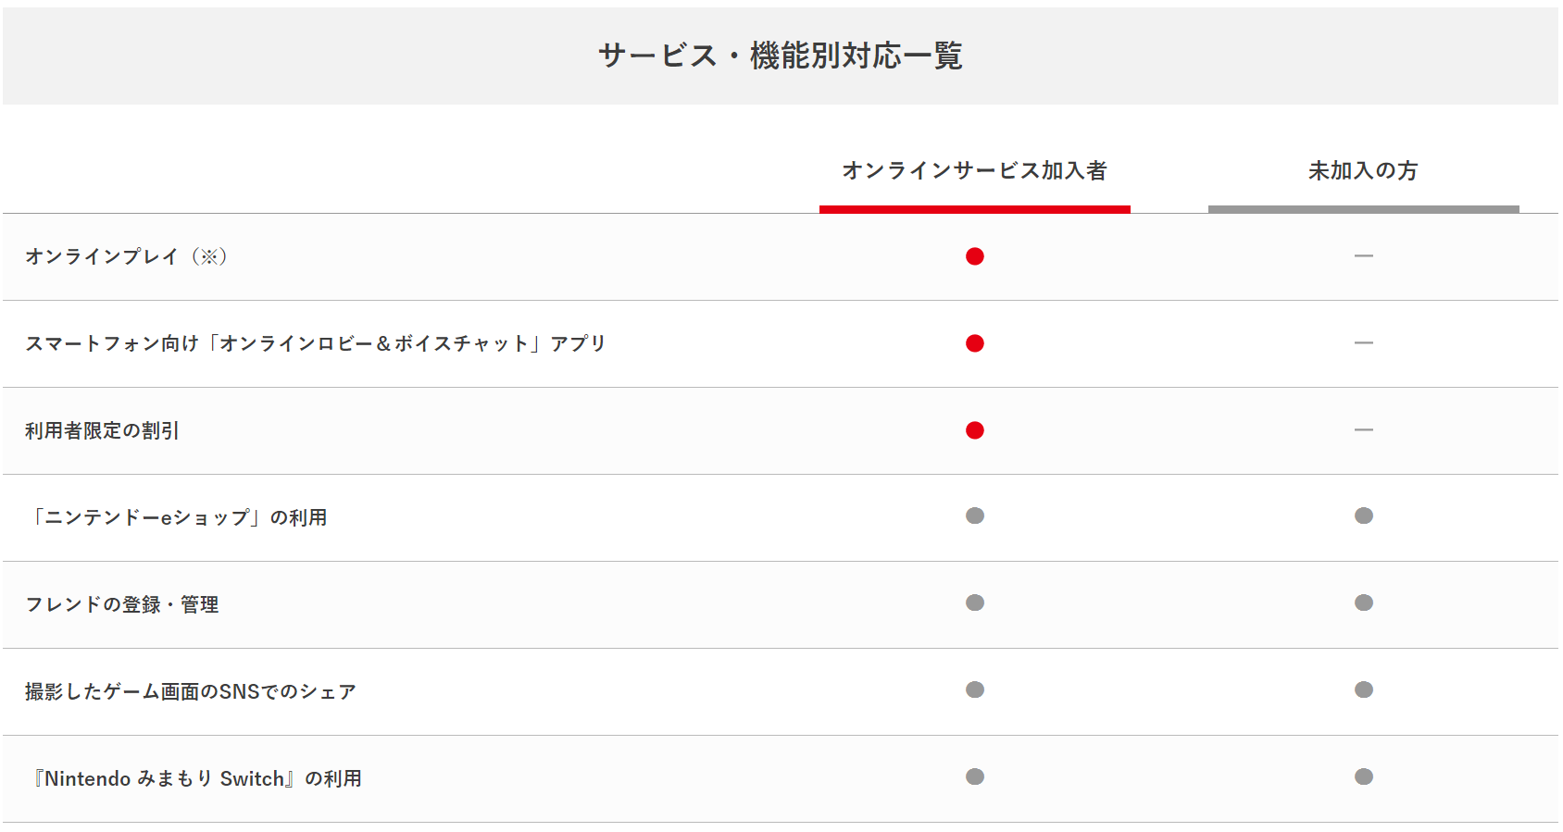Click the member-column gray dot for フレンドの登録・管理

(x=974, y=602)
